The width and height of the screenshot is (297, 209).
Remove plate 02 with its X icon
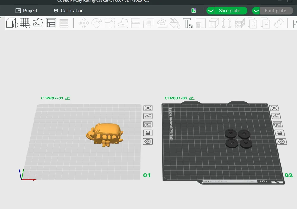point(274,108)
